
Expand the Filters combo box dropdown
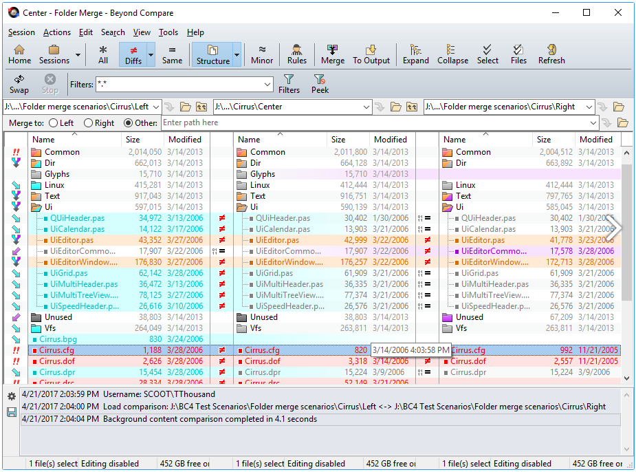267,85
